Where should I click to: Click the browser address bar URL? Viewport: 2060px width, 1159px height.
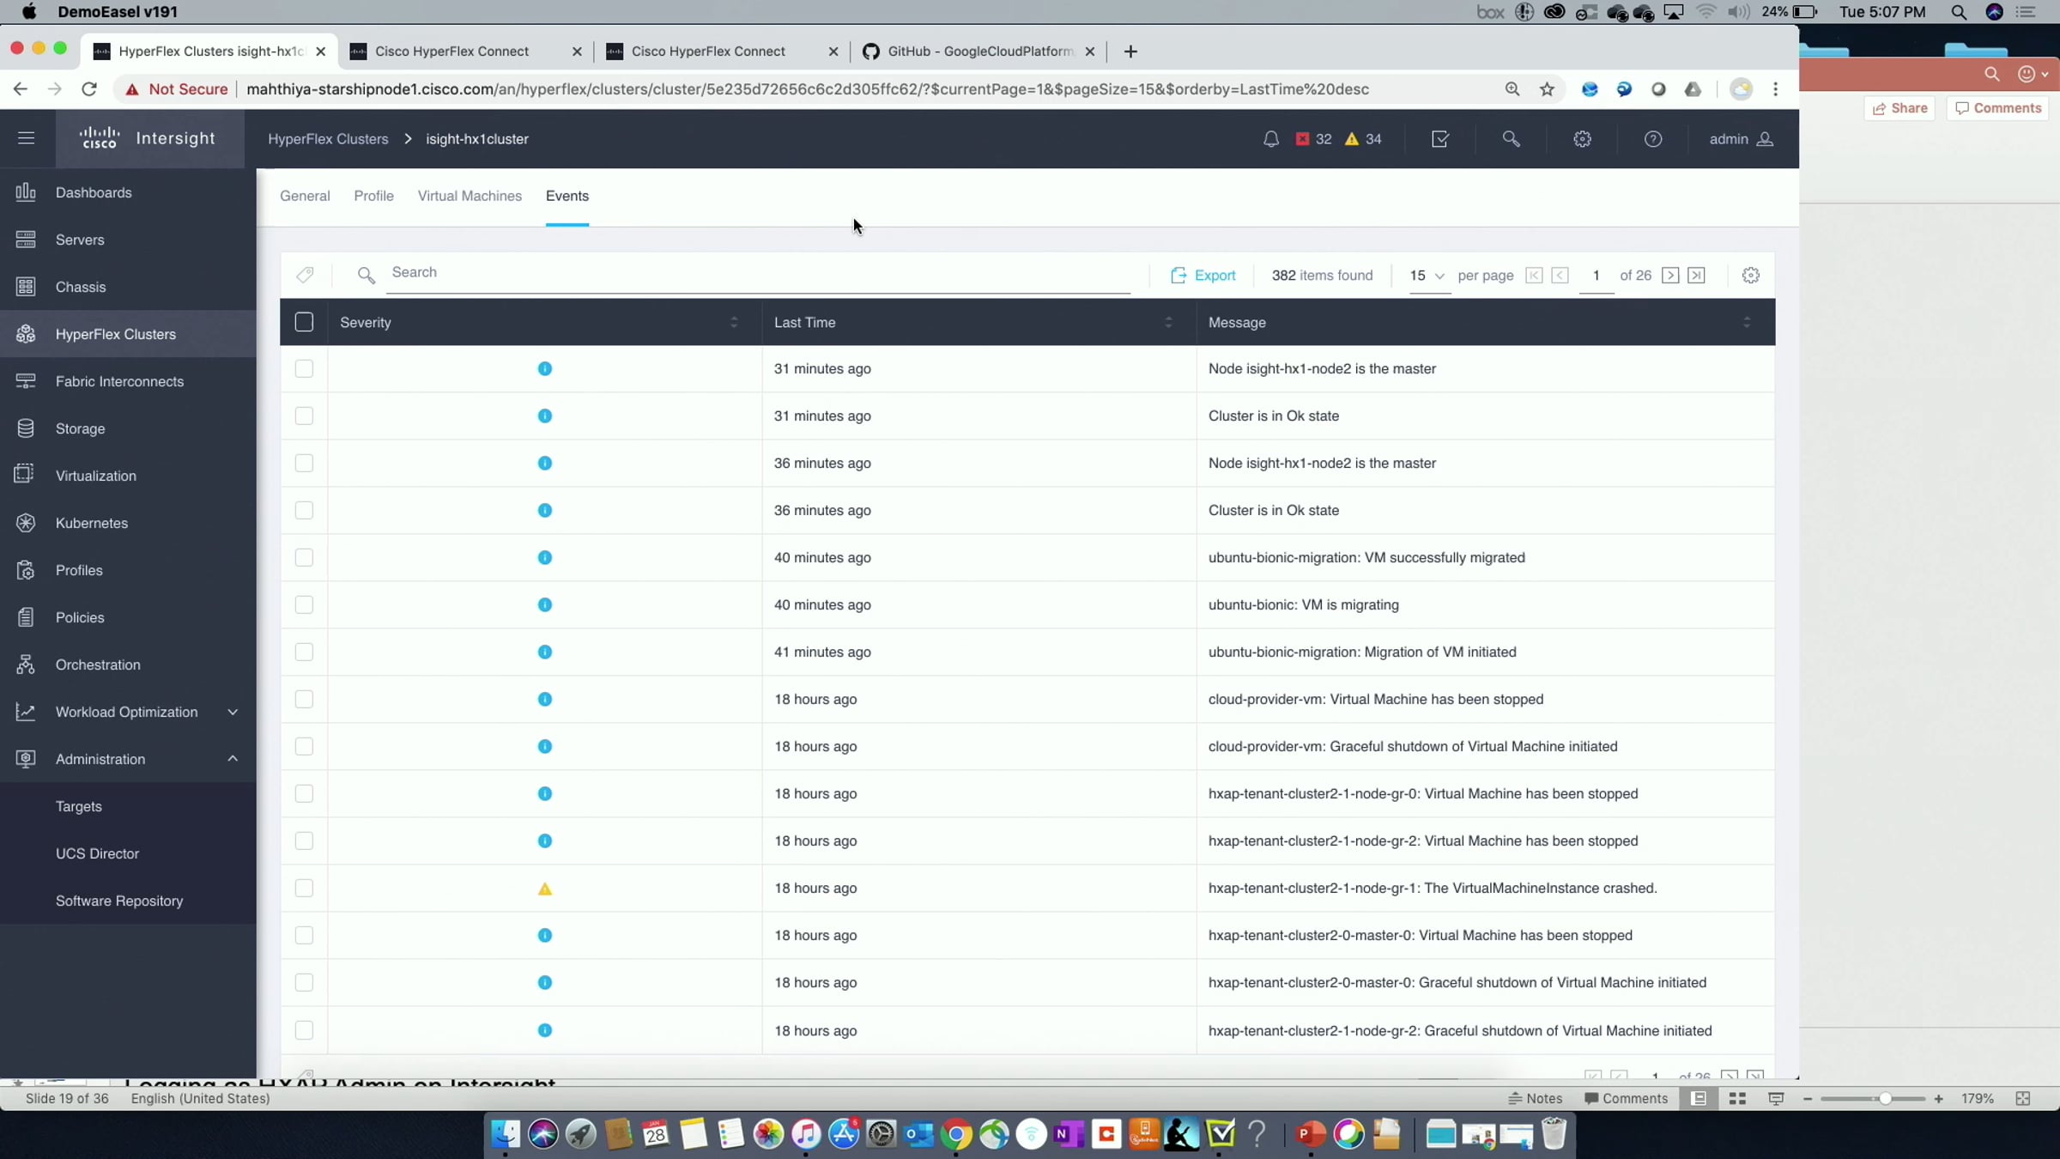[x=807, y=89]
